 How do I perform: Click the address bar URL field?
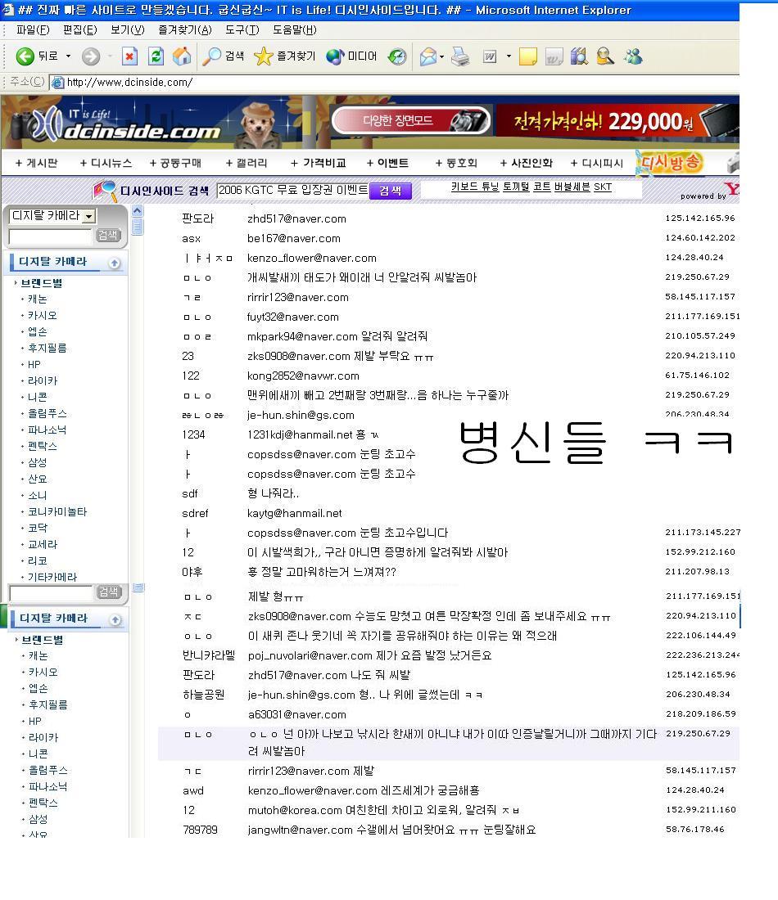[x=394, y=82]
